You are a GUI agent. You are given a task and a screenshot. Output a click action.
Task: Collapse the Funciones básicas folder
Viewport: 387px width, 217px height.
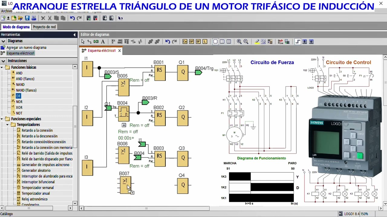[x=2, y=68]
